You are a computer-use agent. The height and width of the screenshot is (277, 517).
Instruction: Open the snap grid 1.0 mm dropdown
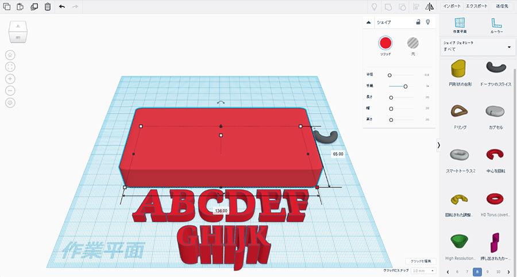424,270
